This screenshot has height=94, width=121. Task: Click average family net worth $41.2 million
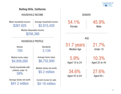pos(20,84)
